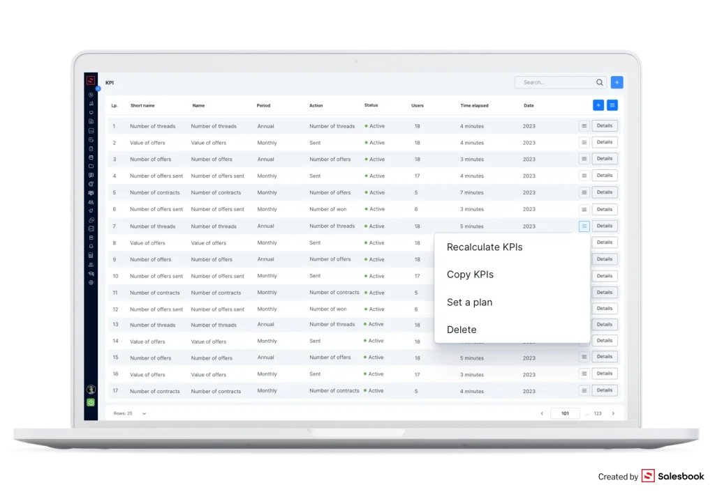This screenshot has height=492, width=715.
Task: Open the graduation cap sidebar icon
Action: coord(91,274)
